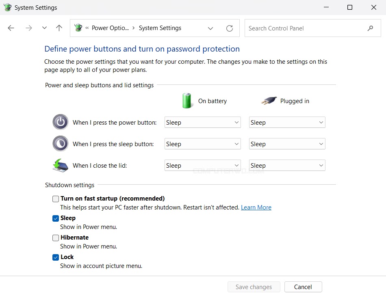Go up one level with up arrow
Screen dimensions: 386x298
[x=59, y=28]
